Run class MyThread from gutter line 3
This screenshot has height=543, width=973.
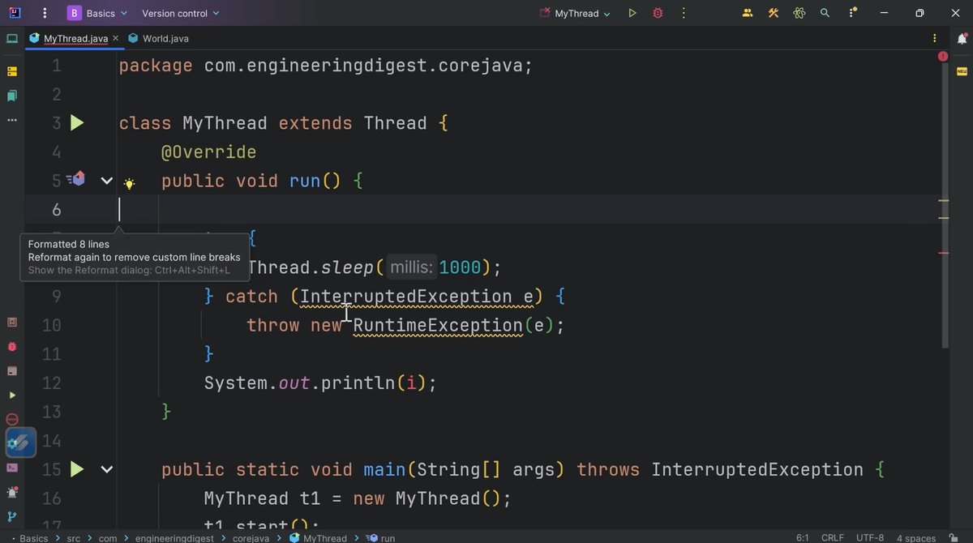coord(76,123)
